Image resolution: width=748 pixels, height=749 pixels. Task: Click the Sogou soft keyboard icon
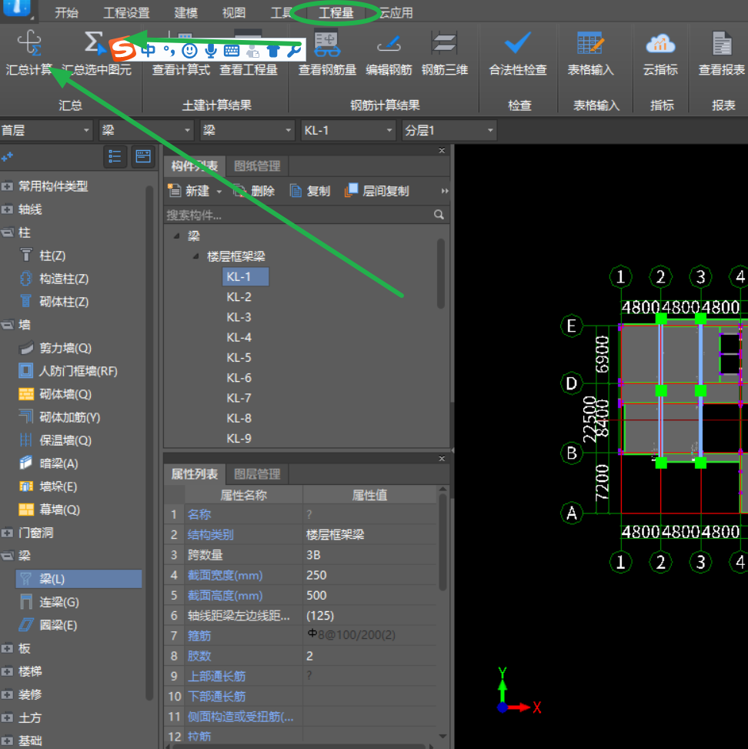(x=231, y=50)
